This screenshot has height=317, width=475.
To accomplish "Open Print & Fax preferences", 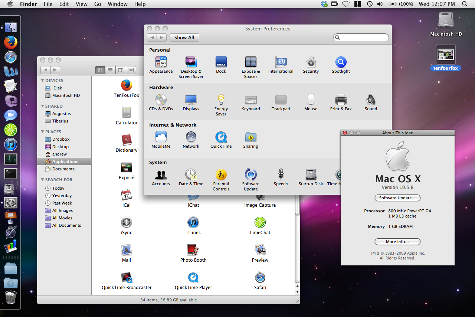I will (341, 99).
